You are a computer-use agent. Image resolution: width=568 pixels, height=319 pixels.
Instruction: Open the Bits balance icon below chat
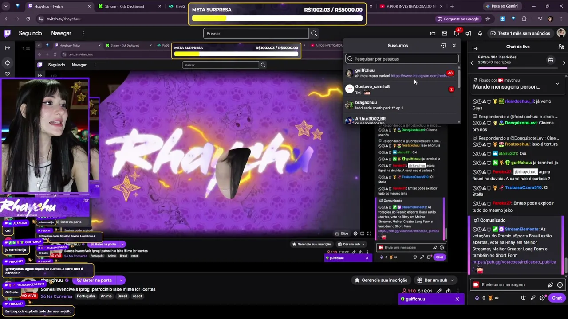(477, 298)
